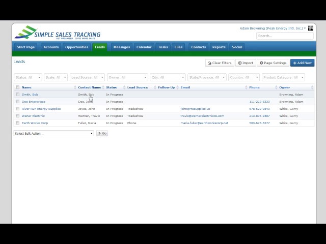Tick the checkbox for Smith, Bob
Screen dimensions: 326x244
tap(17, 95)
